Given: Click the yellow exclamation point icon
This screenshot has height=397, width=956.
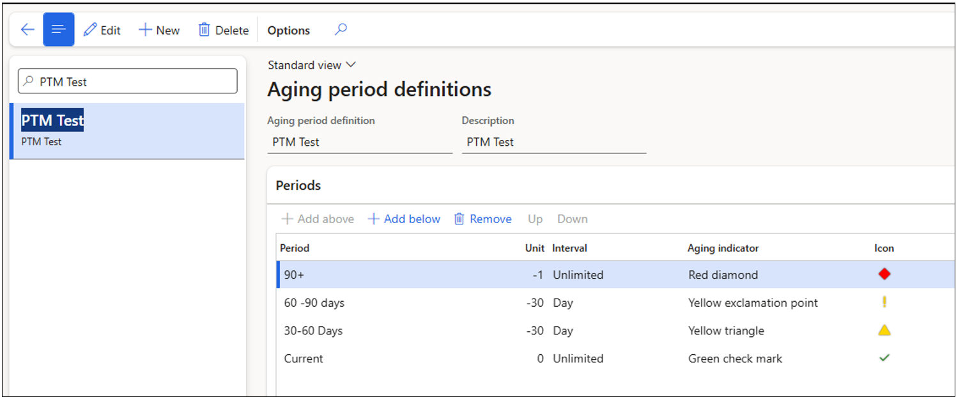Looking at the screenshot, I should 884,302.
